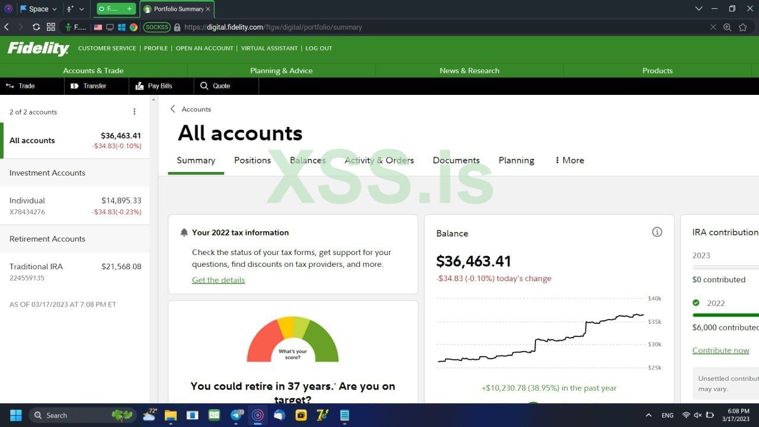The height and width of the screenshot is (427, 759).
Task: Show hidden tray icons chevron
Action: tap(649, 415)
